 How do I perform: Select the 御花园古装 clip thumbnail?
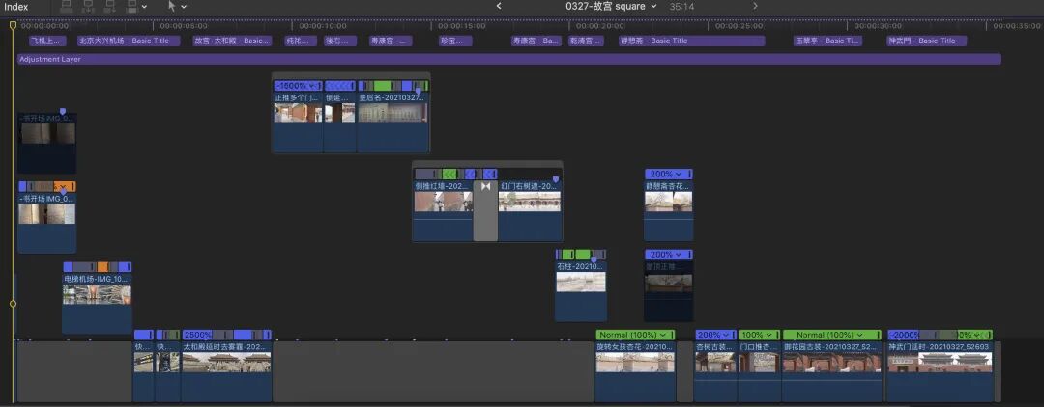click(x=832, y=362)
